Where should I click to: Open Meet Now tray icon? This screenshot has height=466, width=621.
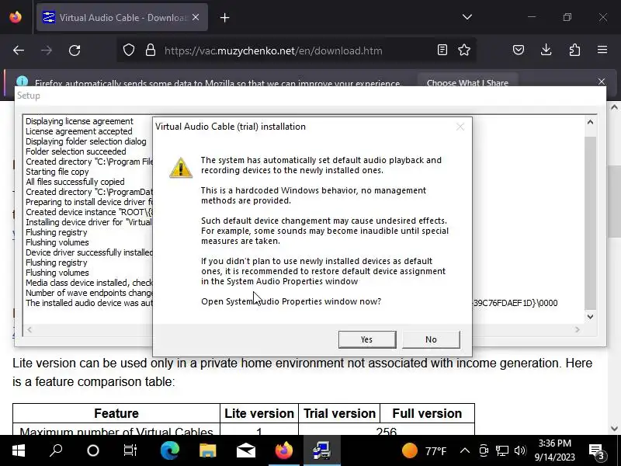484,450
